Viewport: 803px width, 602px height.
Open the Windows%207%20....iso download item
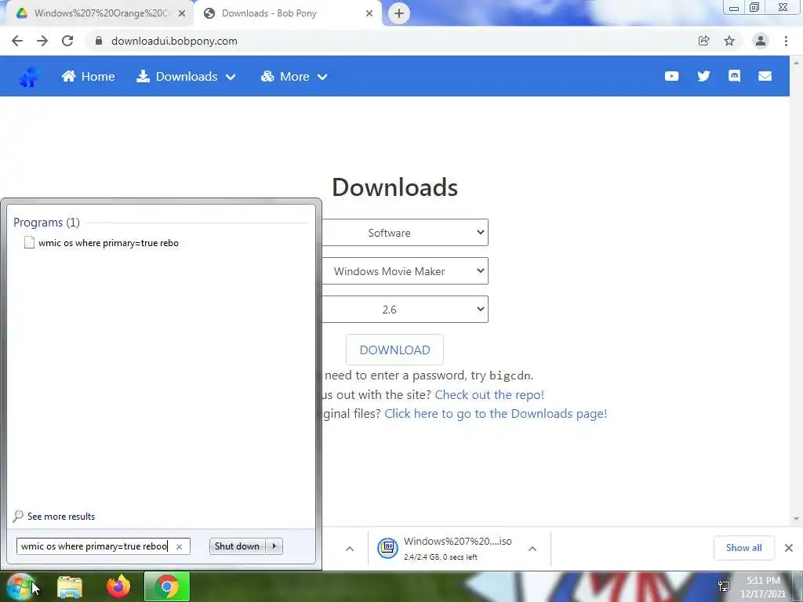pyautogui.click(x=460, y=548)
